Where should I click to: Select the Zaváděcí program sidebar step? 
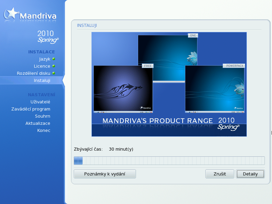pos(31,109)
